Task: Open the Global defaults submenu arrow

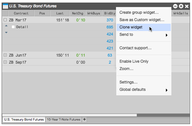Action: tap(167, 90)
